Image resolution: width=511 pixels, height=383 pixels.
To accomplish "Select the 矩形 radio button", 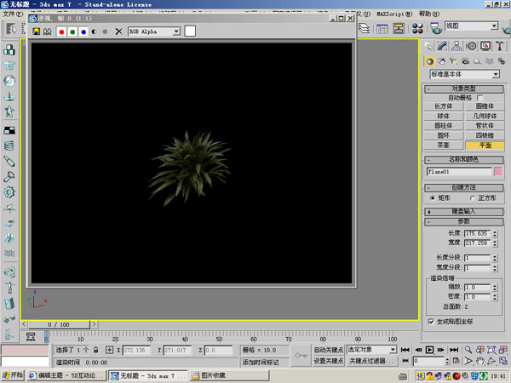I will 433,198.
